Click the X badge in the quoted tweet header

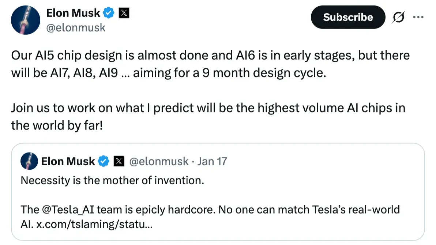pyautogui.click(x=119, y=161)
